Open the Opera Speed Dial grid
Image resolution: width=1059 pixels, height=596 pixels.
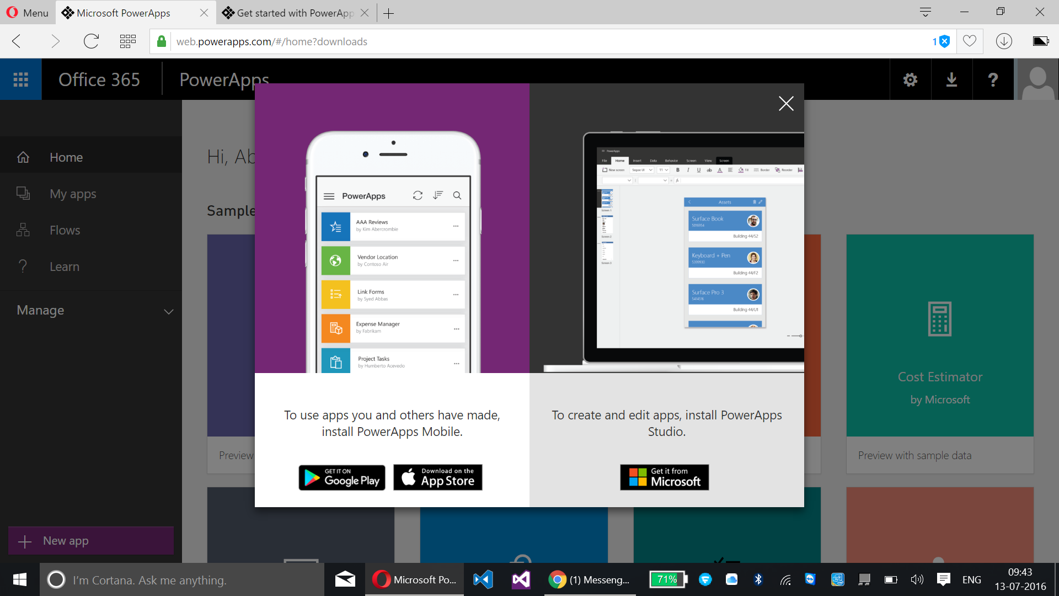coord(128,41)
